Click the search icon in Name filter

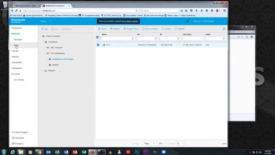pyautogui.click(x=133, y=38)
